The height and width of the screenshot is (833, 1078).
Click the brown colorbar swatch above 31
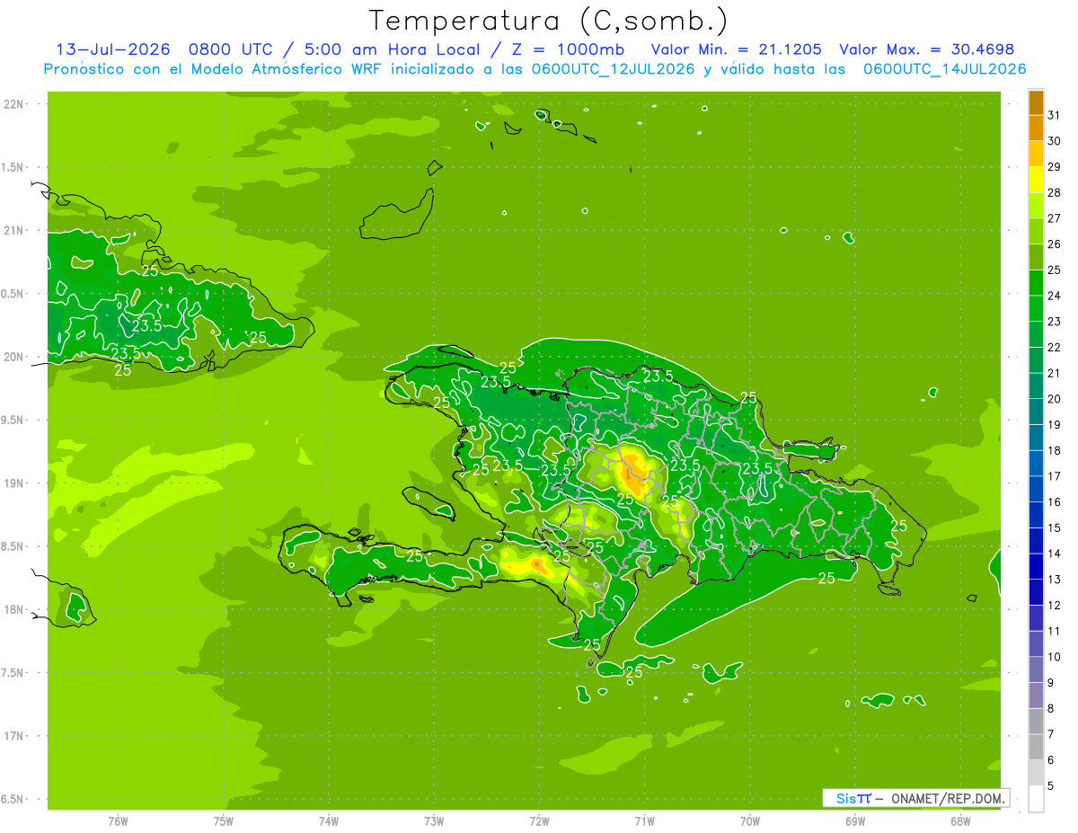[x=1036, y=102]
